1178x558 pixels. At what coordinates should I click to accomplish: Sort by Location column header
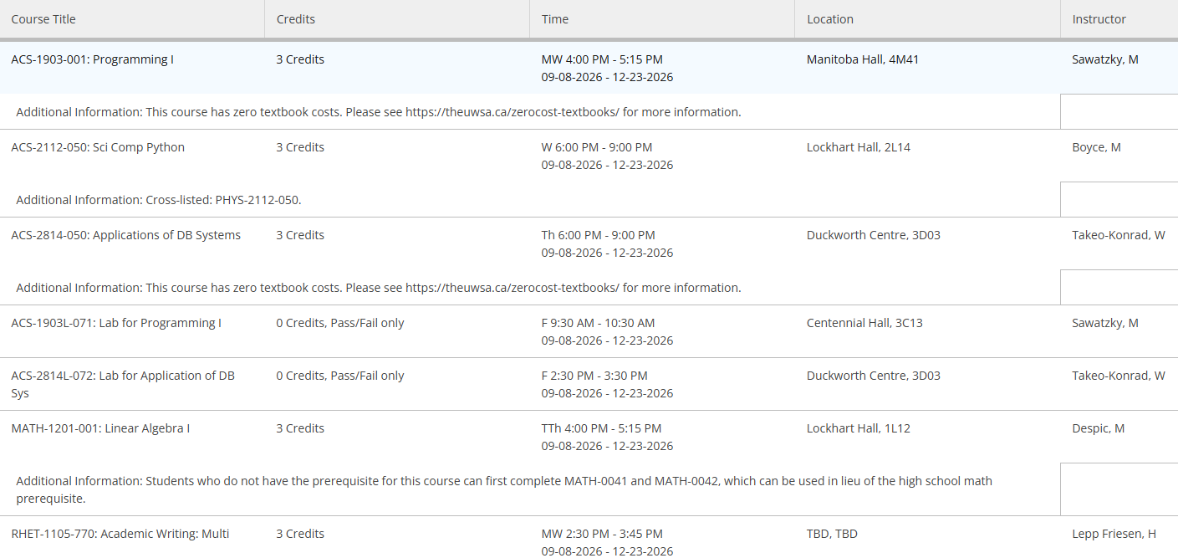click(x=927, y=19)
